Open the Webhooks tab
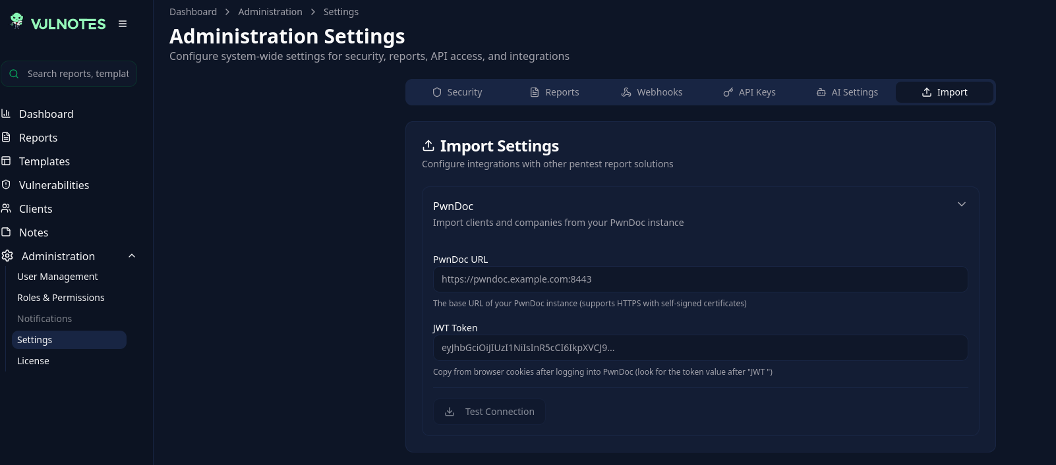1056x465 pixels. point(652,92)
